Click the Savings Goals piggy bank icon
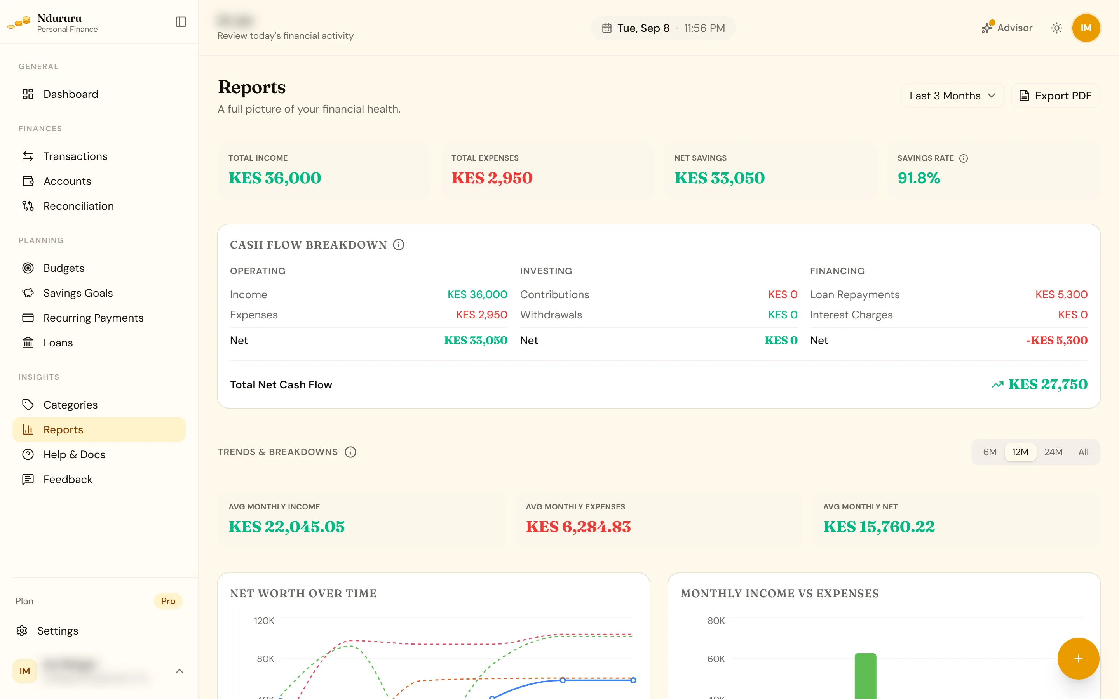Viewport: 1119px width, 699px height. tap(28, 293)
